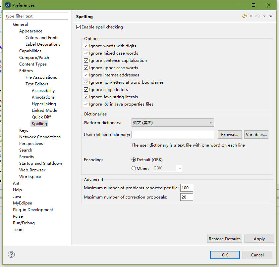Confirm with the OK button
Screen dimensions: 279x267
click(225, 255)
